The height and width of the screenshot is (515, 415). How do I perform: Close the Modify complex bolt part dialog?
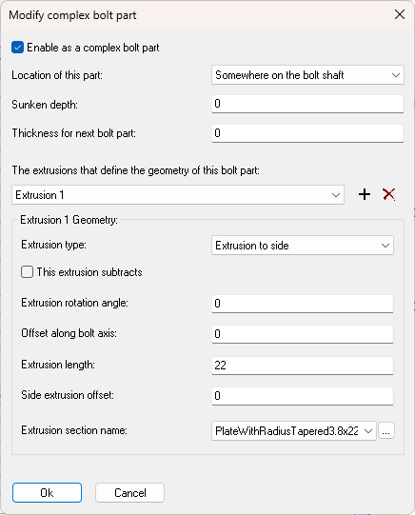[x=400, y=14]
